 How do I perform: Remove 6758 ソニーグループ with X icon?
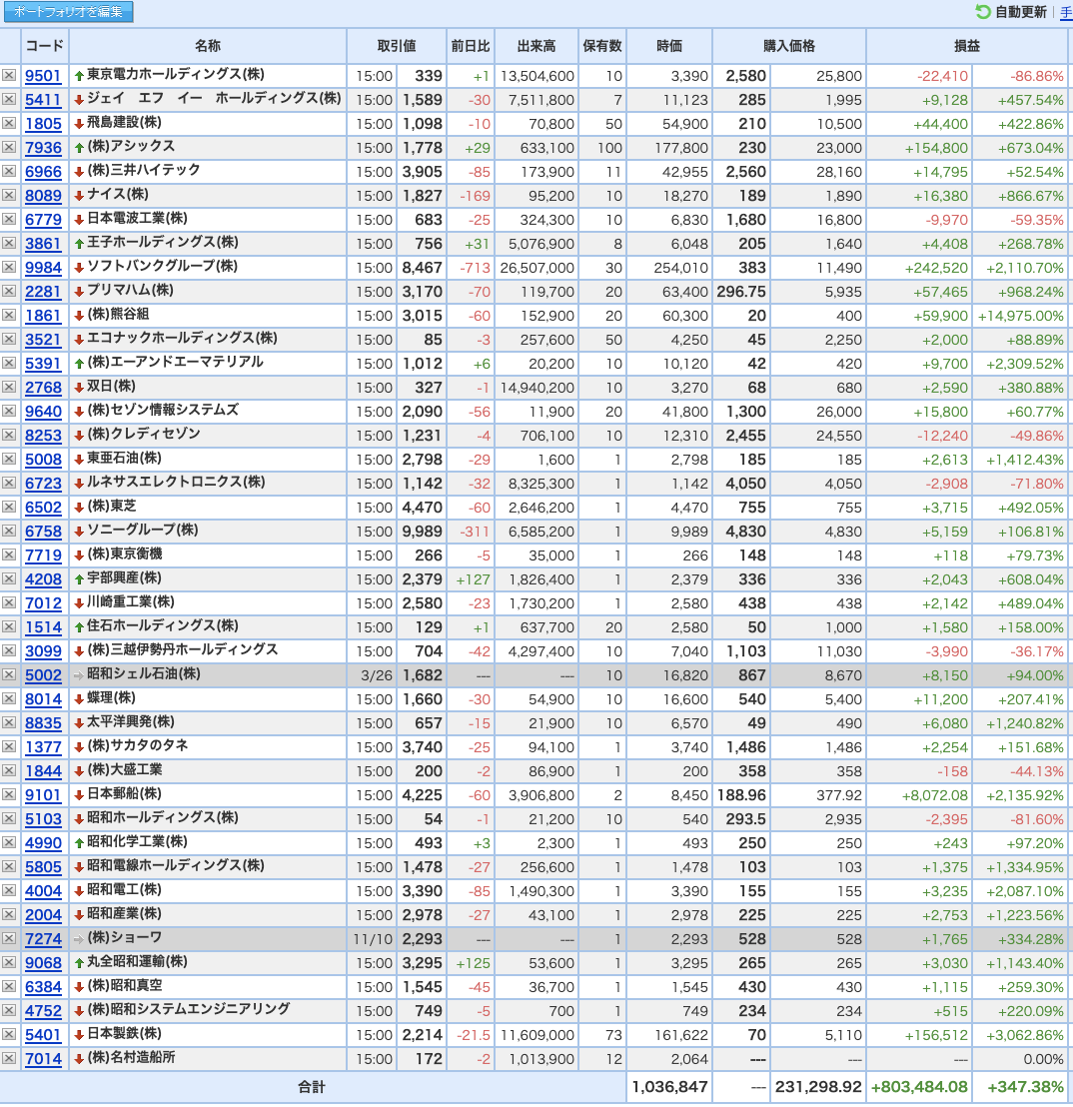click(x=9, y=531)
